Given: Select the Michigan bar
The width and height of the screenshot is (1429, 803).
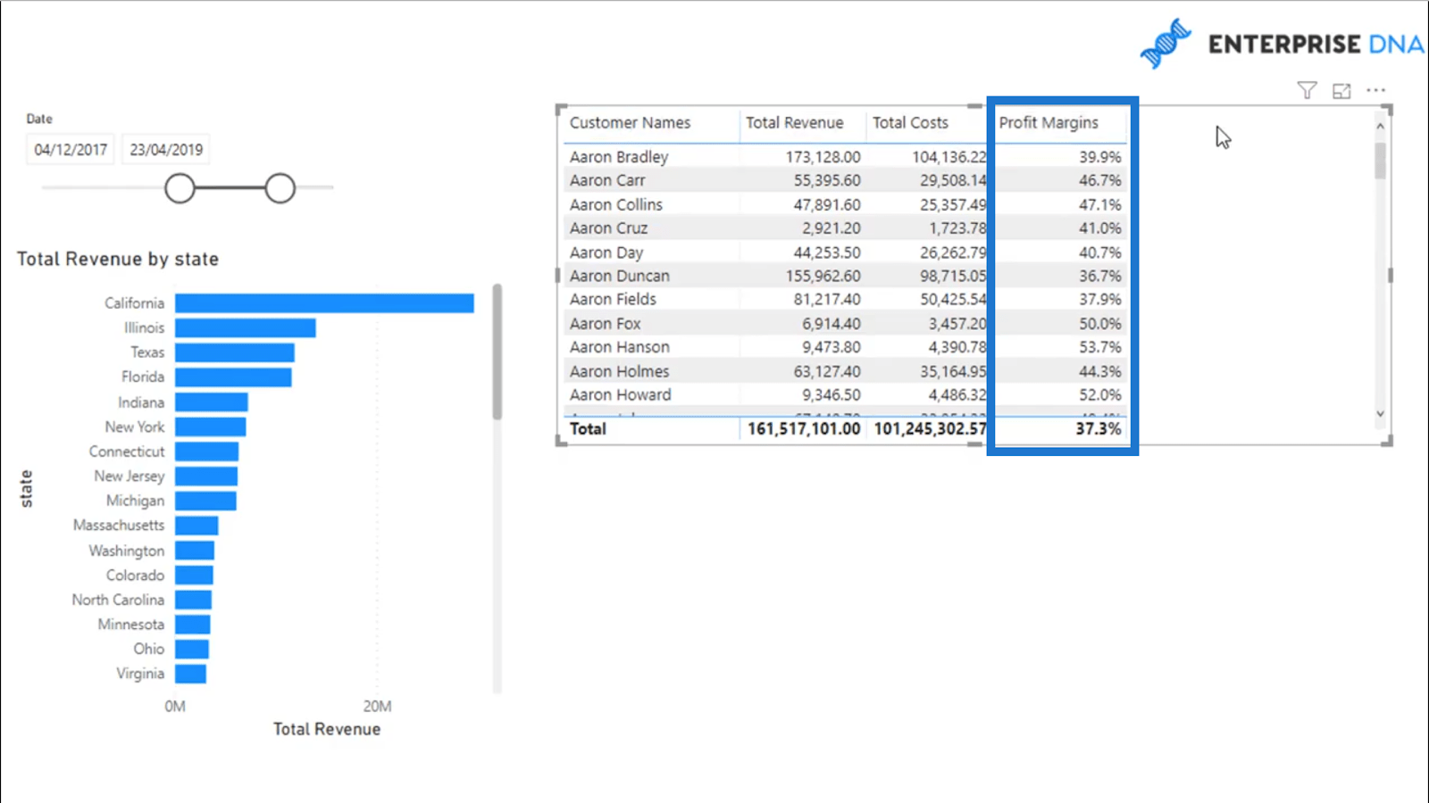Looking at the screenshot, I should click(205, 501).
